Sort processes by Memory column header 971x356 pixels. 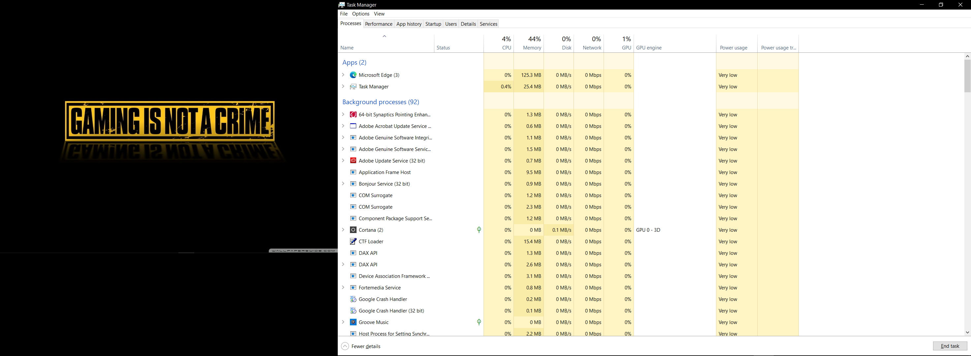531,43
